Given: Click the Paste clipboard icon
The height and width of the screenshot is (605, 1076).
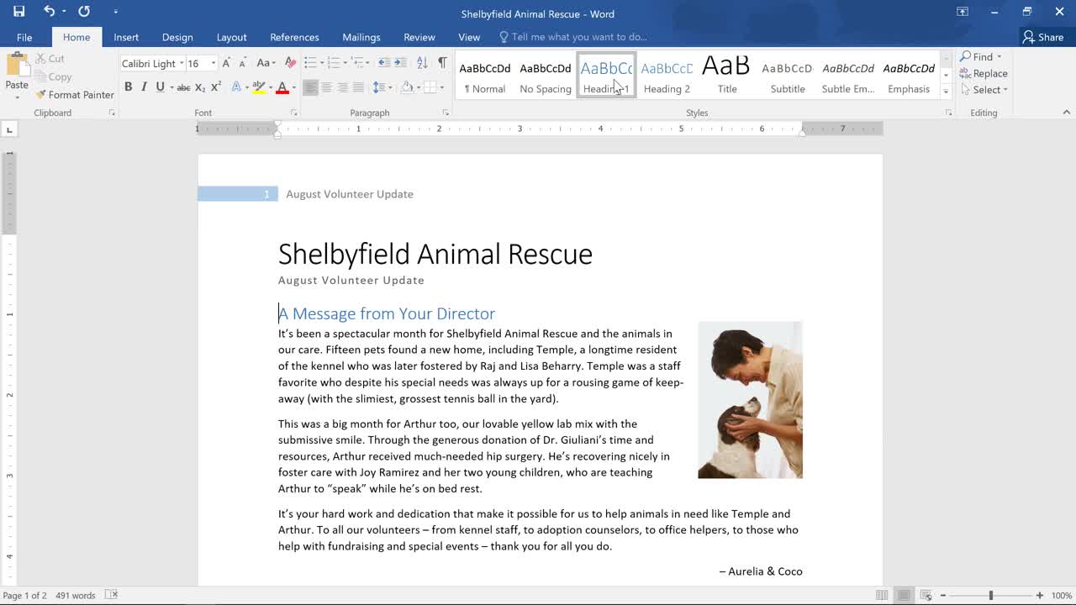Looking at the screenshot, I should coord(17,66).
